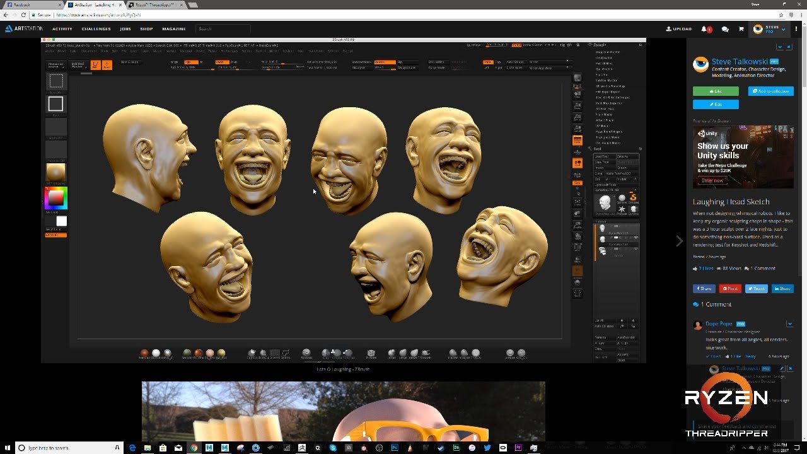Open the messages chat icon

click(725, 29)
